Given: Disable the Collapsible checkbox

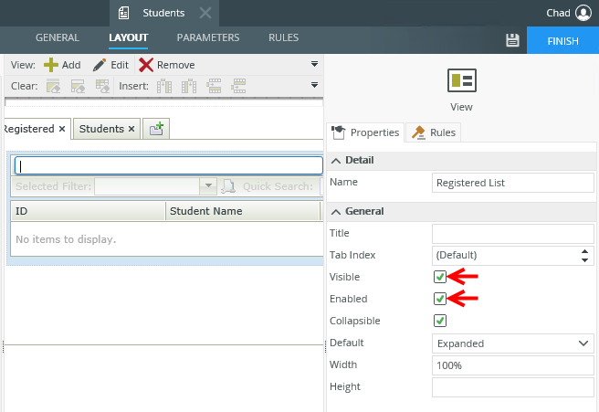Looking at the screenshot, I should (440, 321).
